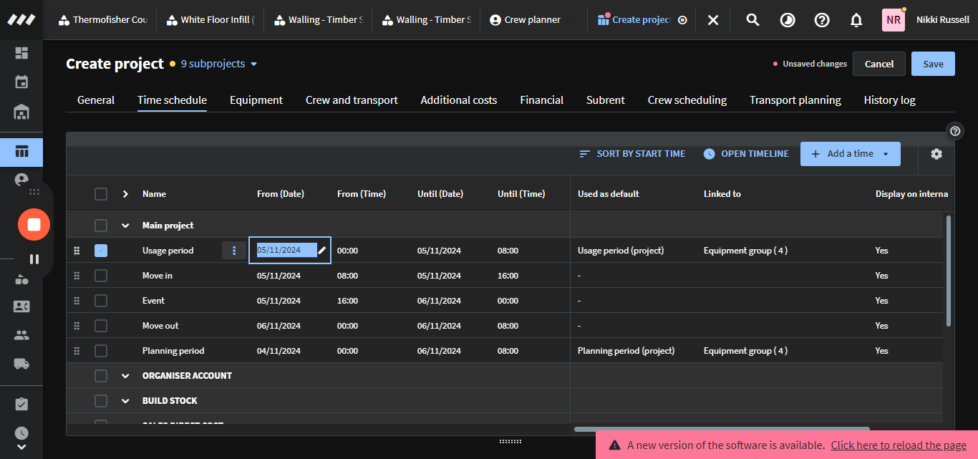The height and width of the screenshot is (459, 978).
Task: Open the table settings gear icon
Action: tap(936, 154)
